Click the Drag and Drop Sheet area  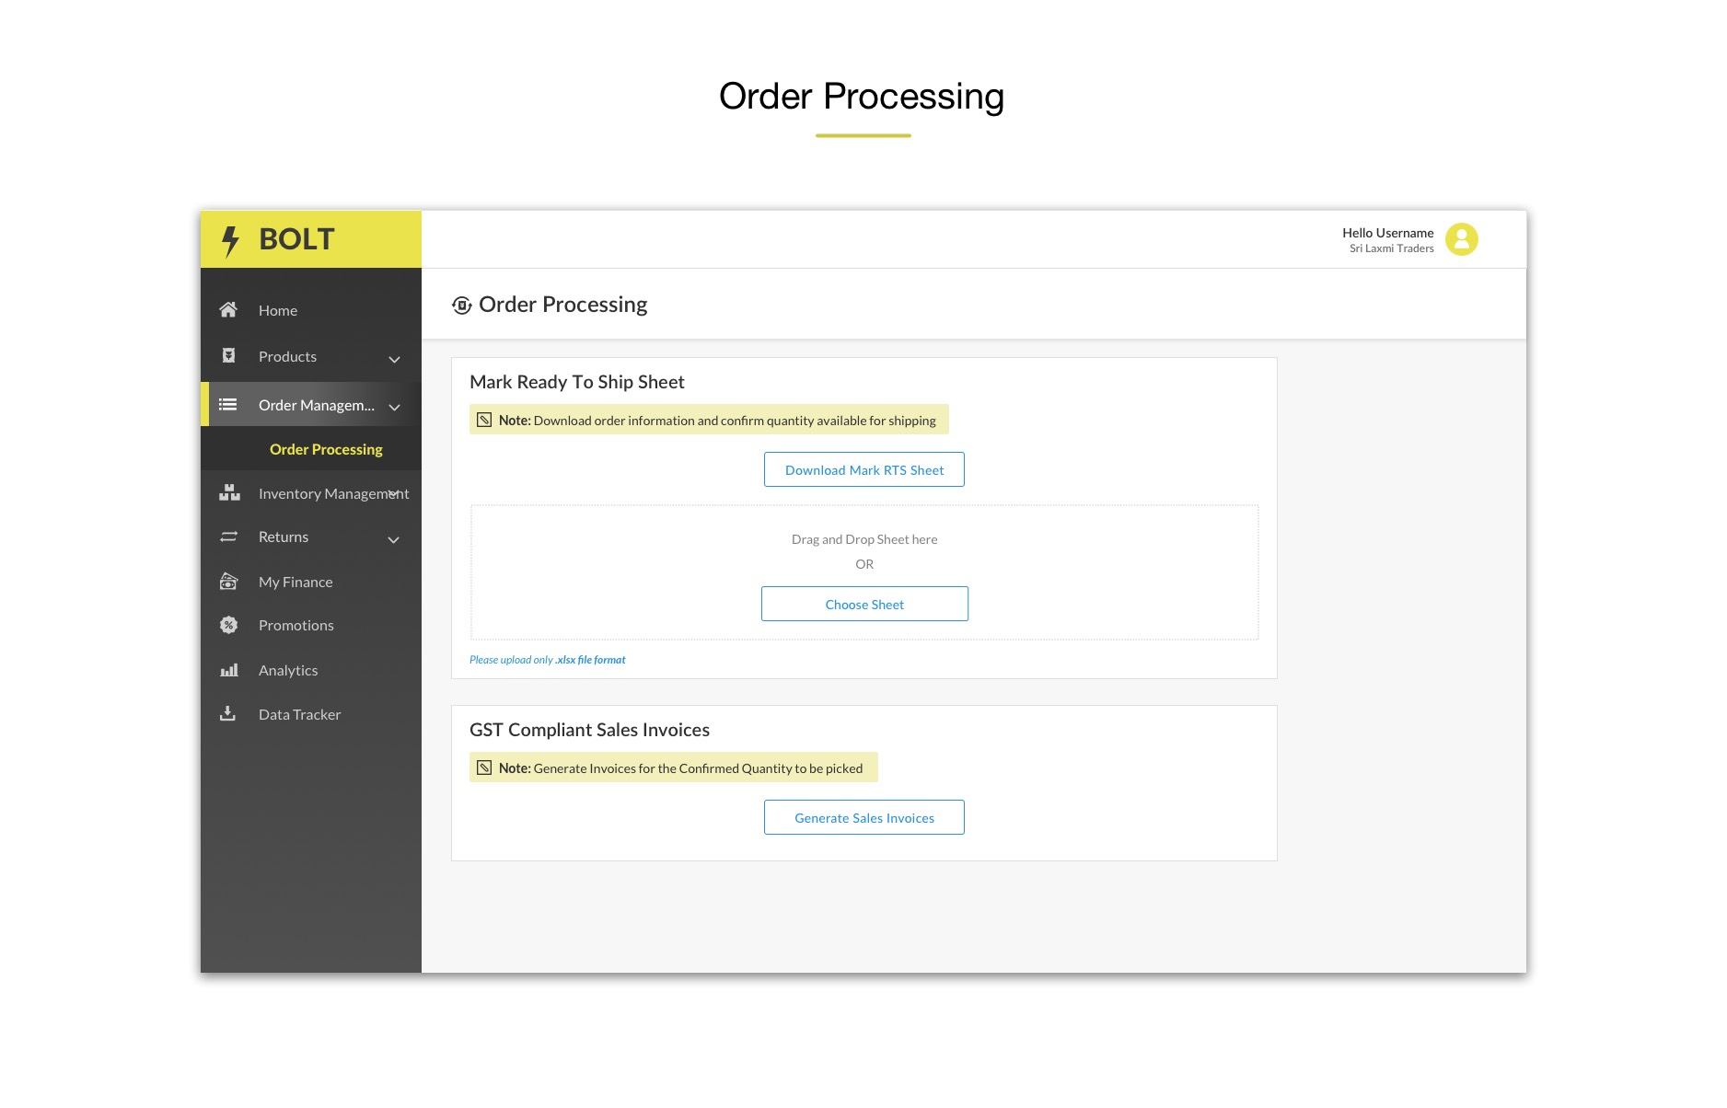coord(863,540)
